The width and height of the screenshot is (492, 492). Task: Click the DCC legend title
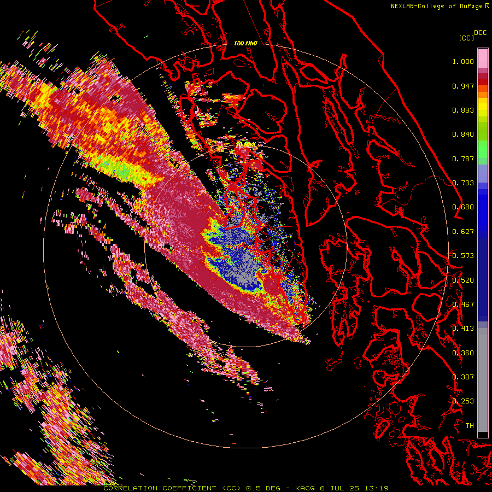click(x=480, y=33)
